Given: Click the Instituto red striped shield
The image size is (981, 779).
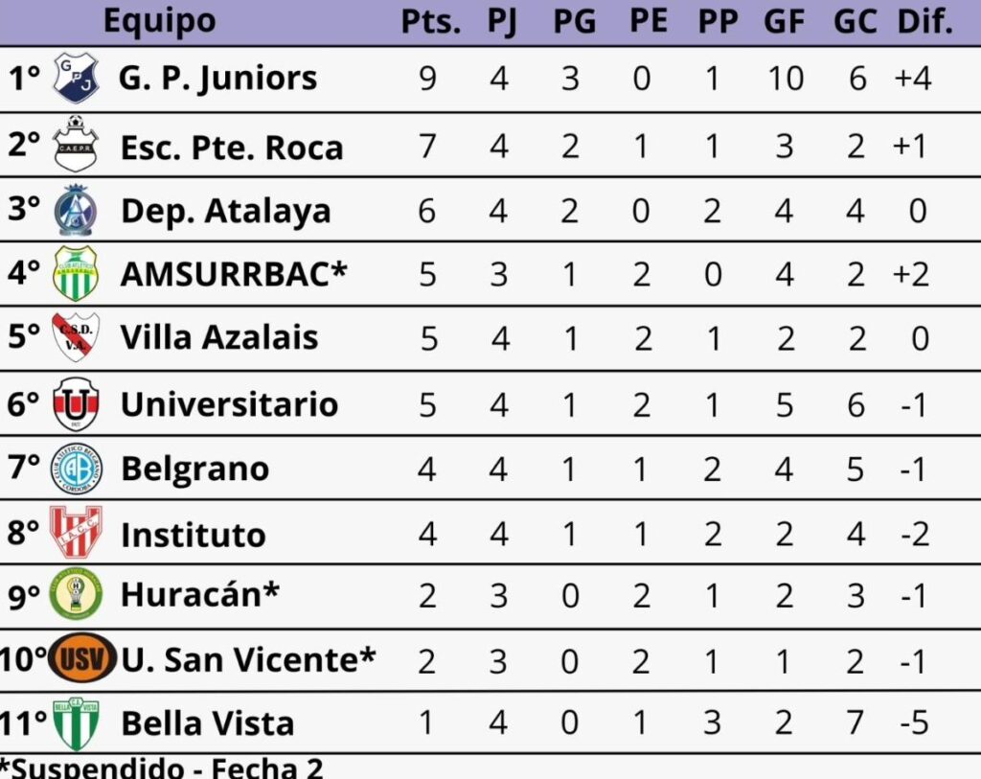Looking at the screenshot, I should pos(76,533).
